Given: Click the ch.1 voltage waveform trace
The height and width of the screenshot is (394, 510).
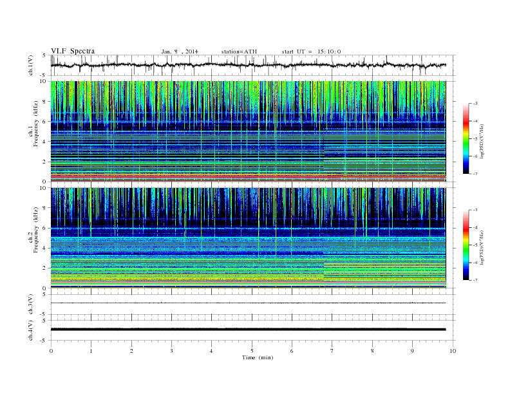Looking at the screenshot, I should [248, 65].
